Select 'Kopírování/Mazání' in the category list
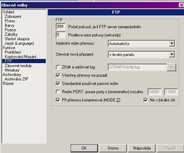Viewport: 184px width, 153px height. point(21,57)
